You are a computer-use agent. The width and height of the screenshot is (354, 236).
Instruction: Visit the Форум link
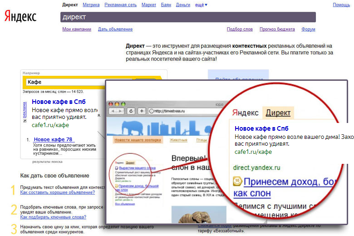point(308,29)
